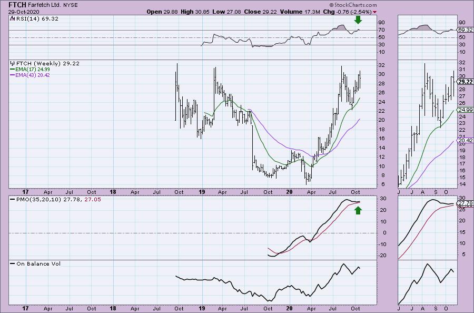Click the 27.78 PMO tag in zoom panel
This screenshot has height=313, width=474.
pos(465,203)
